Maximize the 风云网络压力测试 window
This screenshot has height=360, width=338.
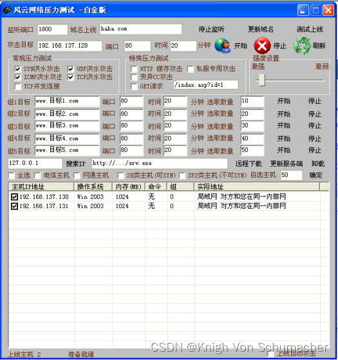[315, 10]
